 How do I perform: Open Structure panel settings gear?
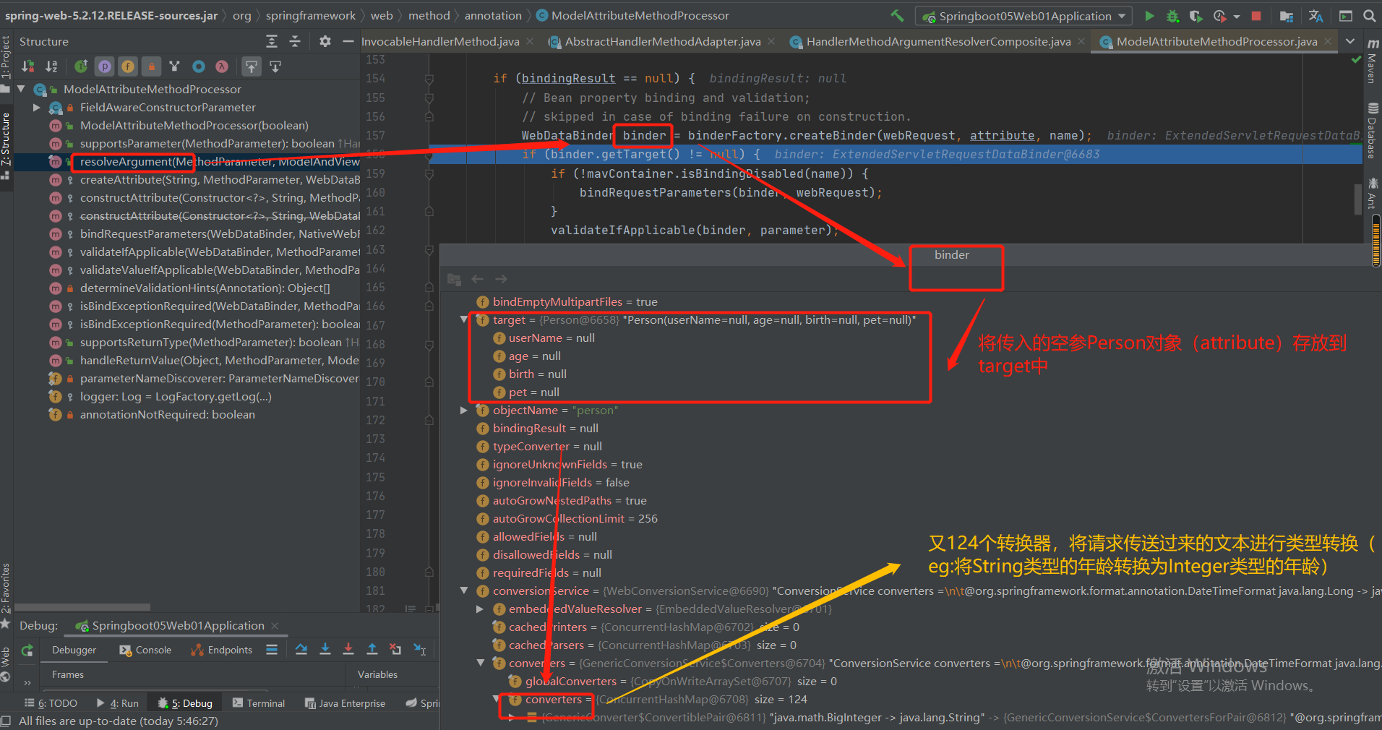[x=325, y=41]
